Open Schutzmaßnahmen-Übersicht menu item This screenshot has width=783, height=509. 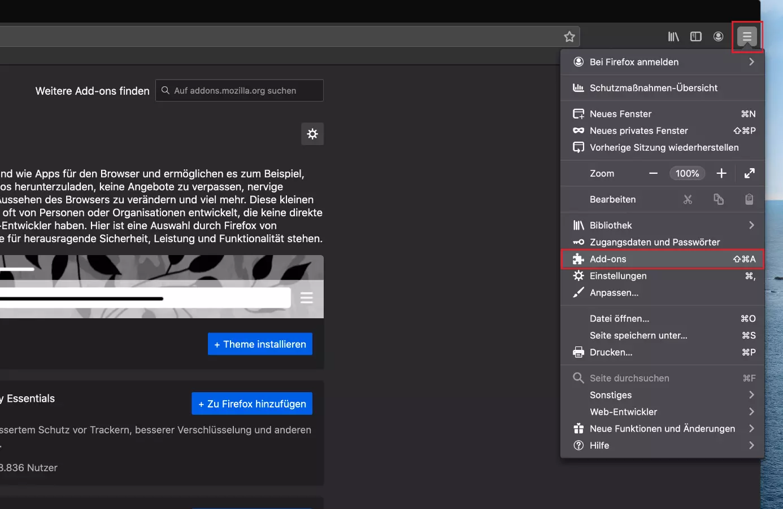pyautogui.click(x=662, y=88)
